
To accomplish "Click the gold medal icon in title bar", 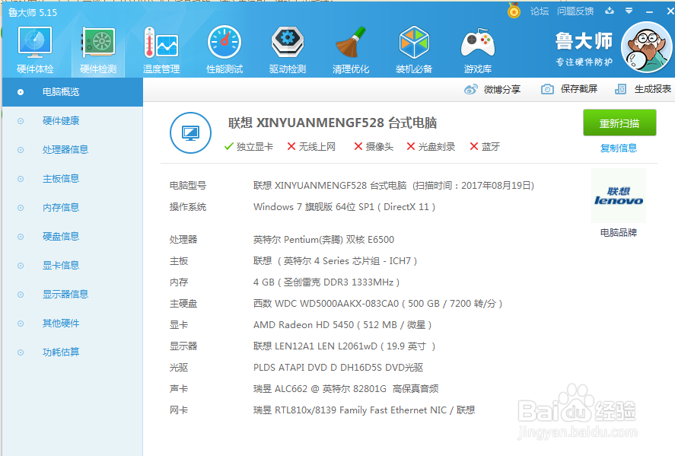I will (514, 11).
